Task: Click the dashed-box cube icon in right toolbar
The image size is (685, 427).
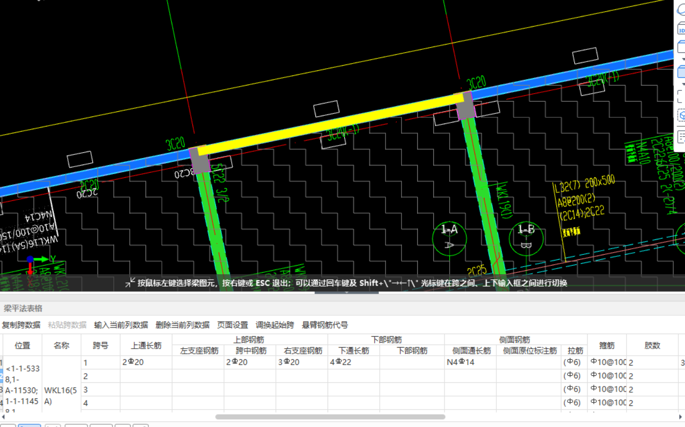Action: [x=681, y=115]
